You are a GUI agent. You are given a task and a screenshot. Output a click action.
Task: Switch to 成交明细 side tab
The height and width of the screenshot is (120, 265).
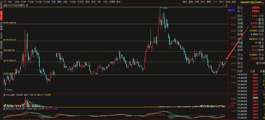pos(1,26)
